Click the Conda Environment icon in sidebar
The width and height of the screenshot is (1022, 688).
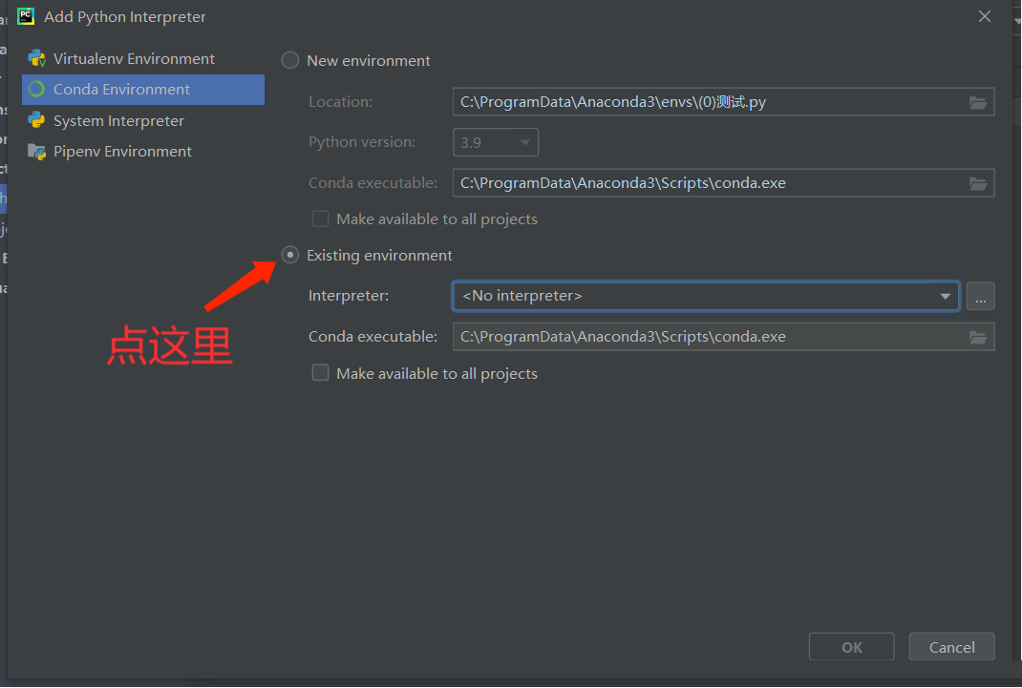pyautogui.click(x=35, y=89)
